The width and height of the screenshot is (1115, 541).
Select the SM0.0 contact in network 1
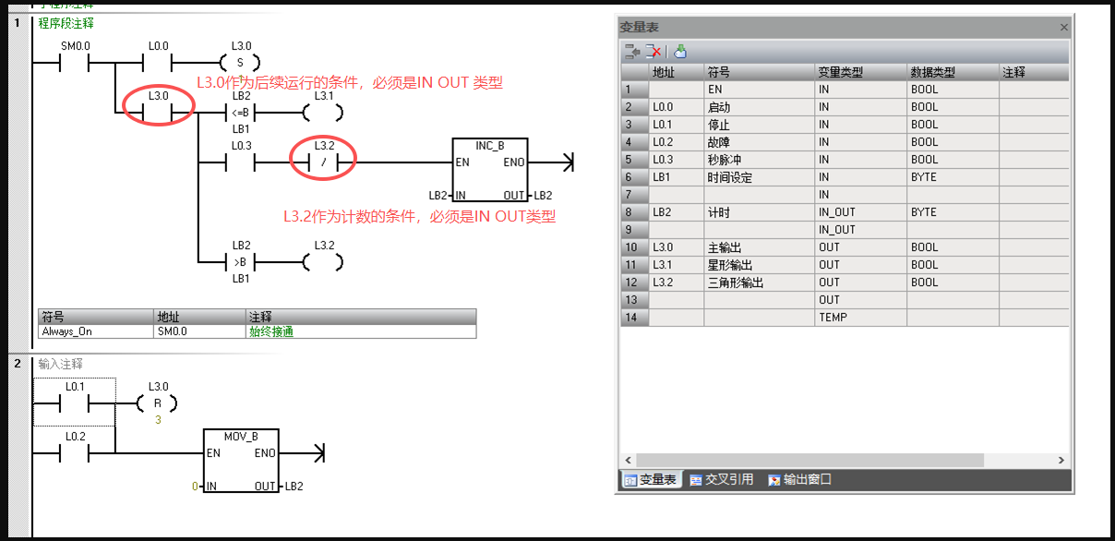[75, 63]
